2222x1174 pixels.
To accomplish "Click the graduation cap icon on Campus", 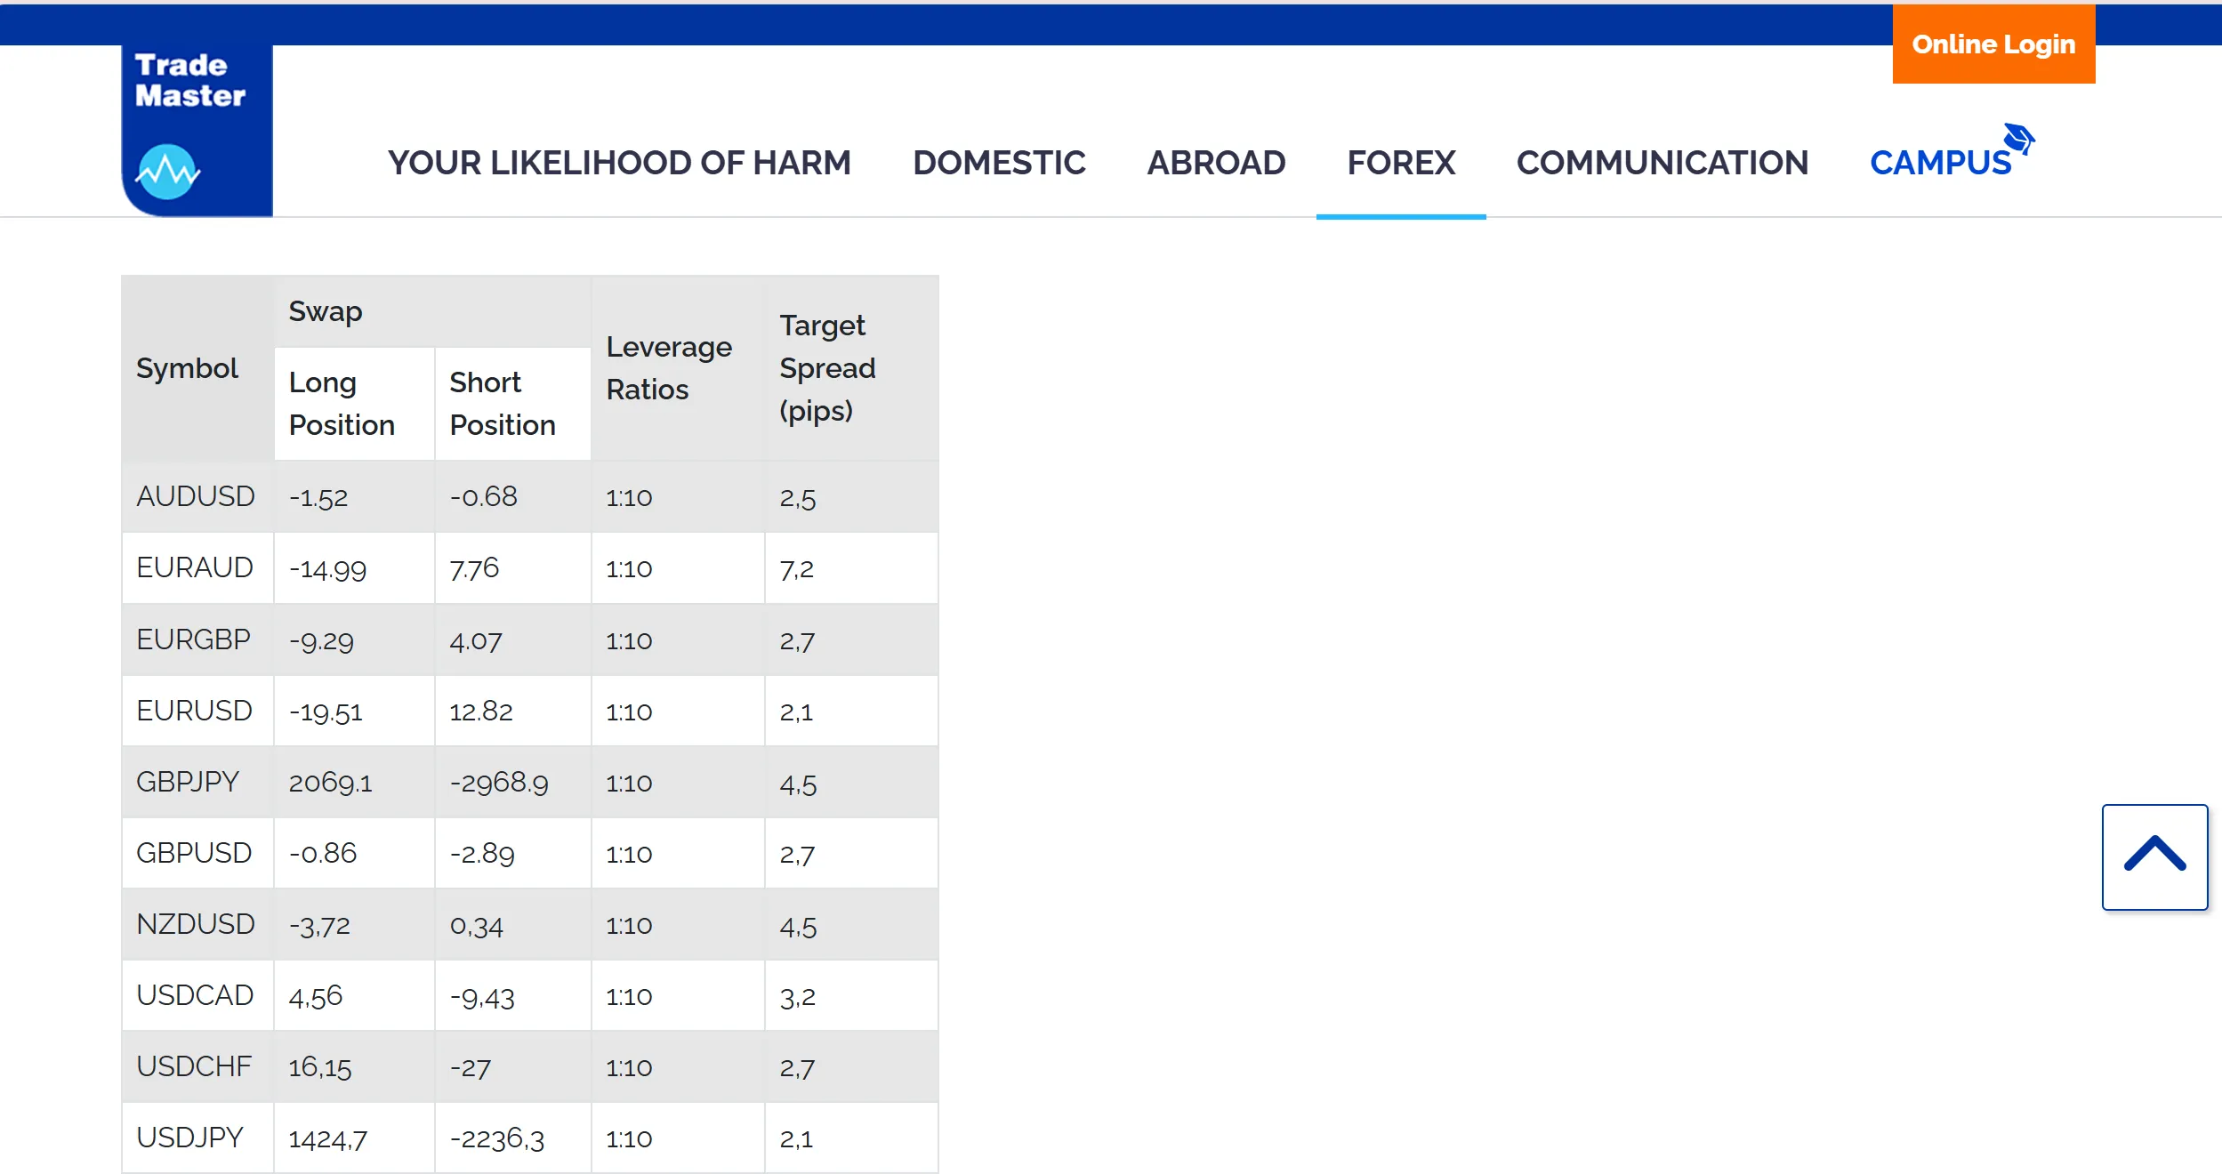I will point(2018,140).
